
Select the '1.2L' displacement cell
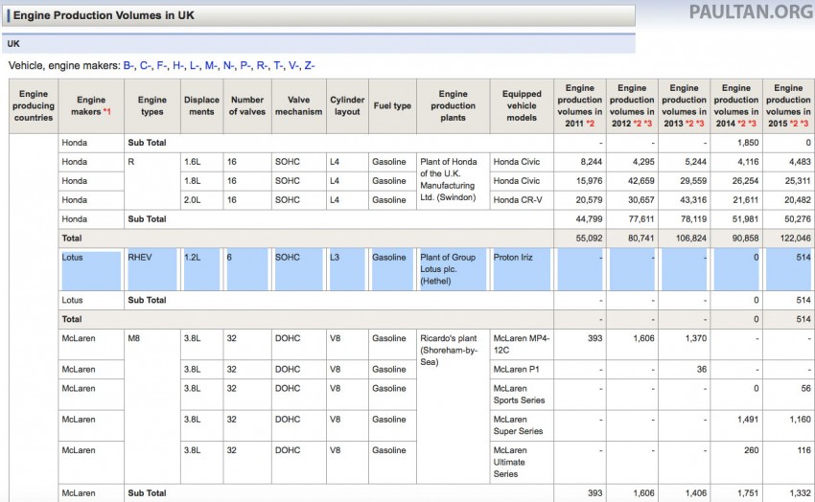pyautogui.click(x=201, y=269)
